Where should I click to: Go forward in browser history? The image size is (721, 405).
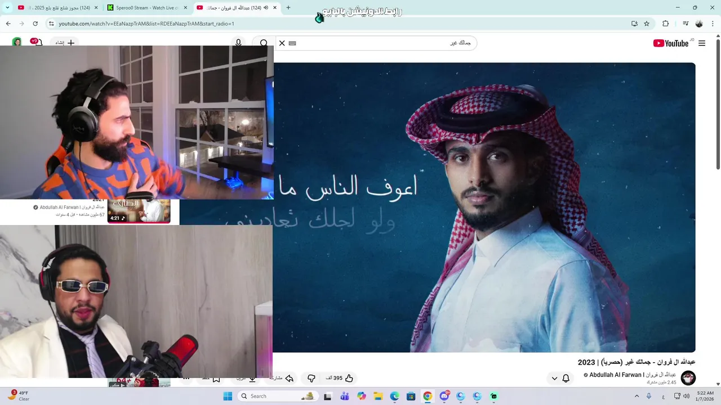(21, 24)
